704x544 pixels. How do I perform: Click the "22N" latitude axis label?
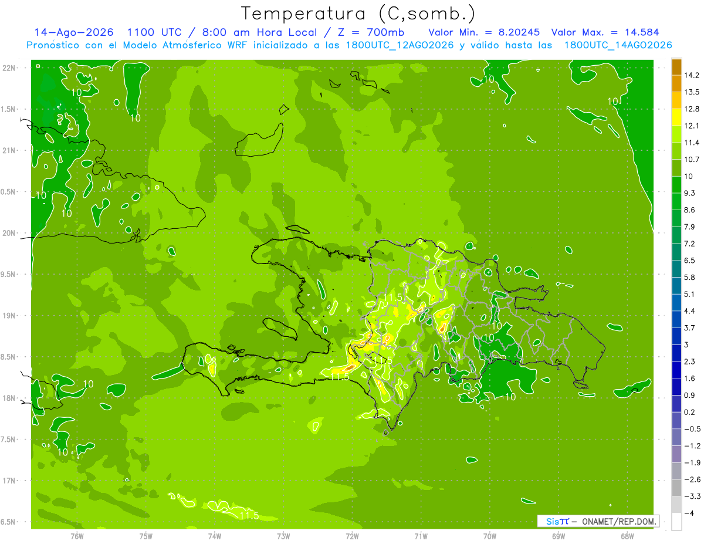(x=9, y=68)
